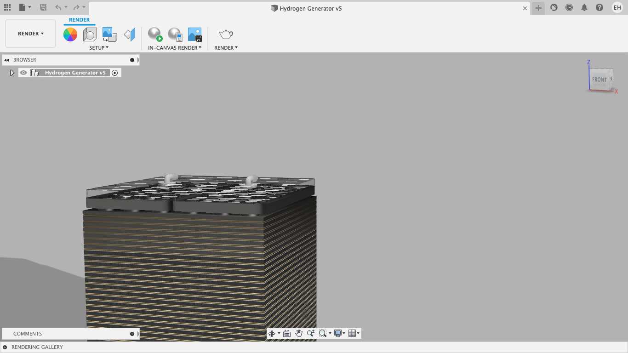The height and width of the screenshot is (353, 628).
Task: Save the design with floppy icon
Action: point(43,7)
